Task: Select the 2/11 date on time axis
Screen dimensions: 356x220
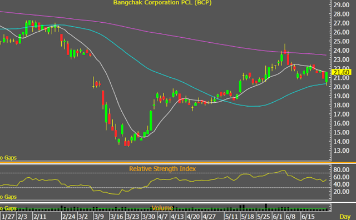Action: 40,217
